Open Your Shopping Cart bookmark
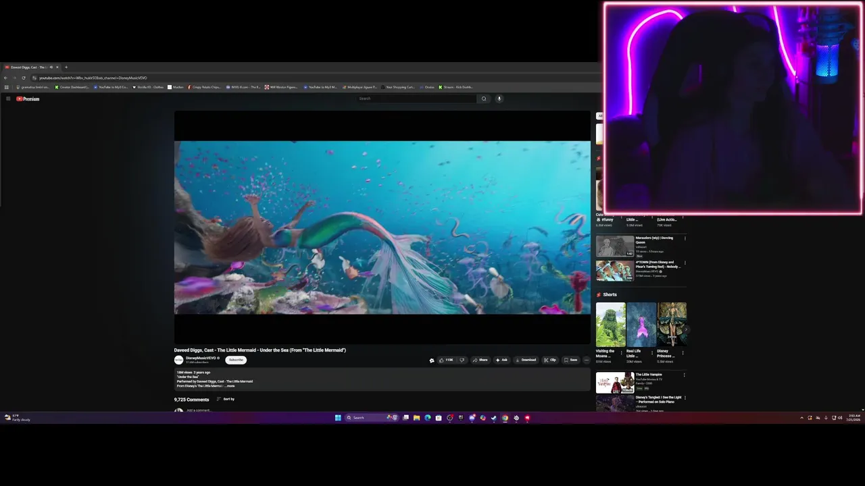Viewport: 865px width, 486px height. point(398,87)
